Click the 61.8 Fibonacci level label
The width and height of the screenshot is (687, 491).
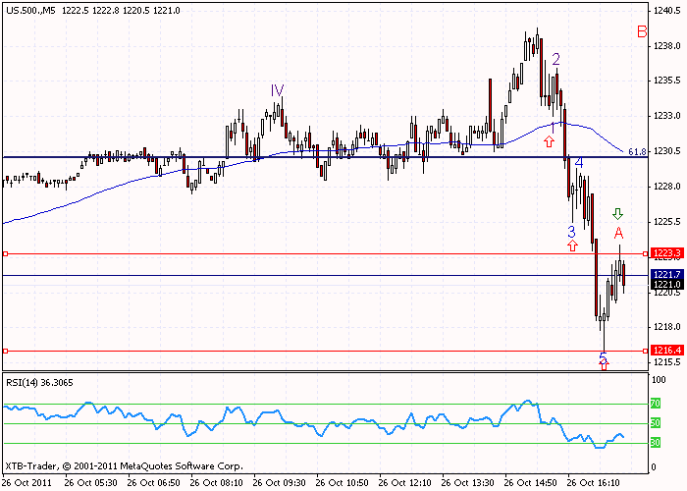coord(637,151)
